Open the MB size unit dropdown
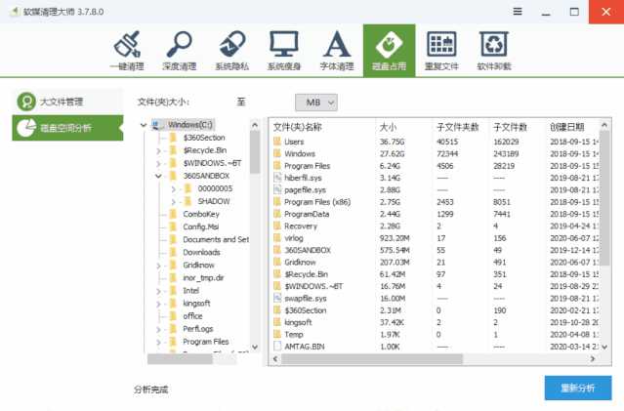This screenshot has height=411, width=624. [x=316, y=103]
